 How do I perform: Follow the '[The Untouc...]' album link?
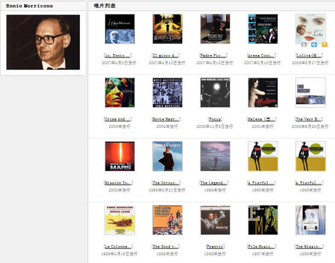166,183
